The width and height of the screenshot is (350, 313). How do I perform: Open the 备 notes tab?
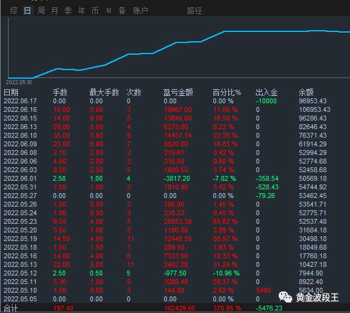[x=122, y=10]
